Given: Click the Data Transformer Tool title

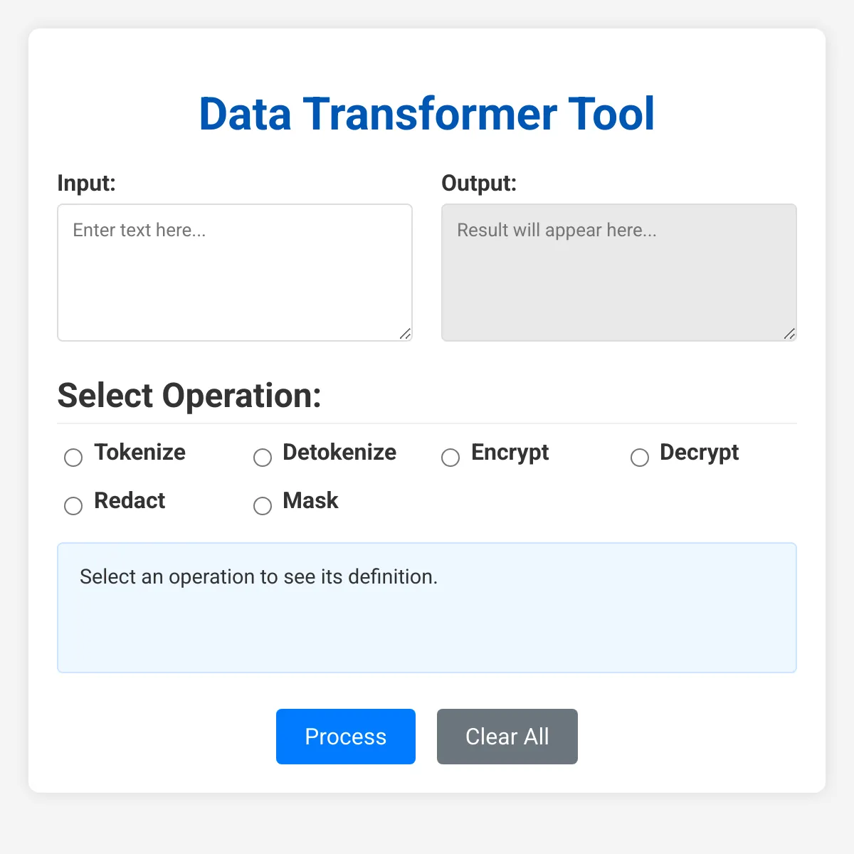Looking at the screenshot, I should pyautogui.click(x=427, y=114).
